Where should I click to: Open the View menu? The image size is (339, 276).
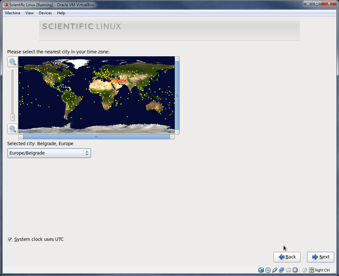click(x=29, y=13)
